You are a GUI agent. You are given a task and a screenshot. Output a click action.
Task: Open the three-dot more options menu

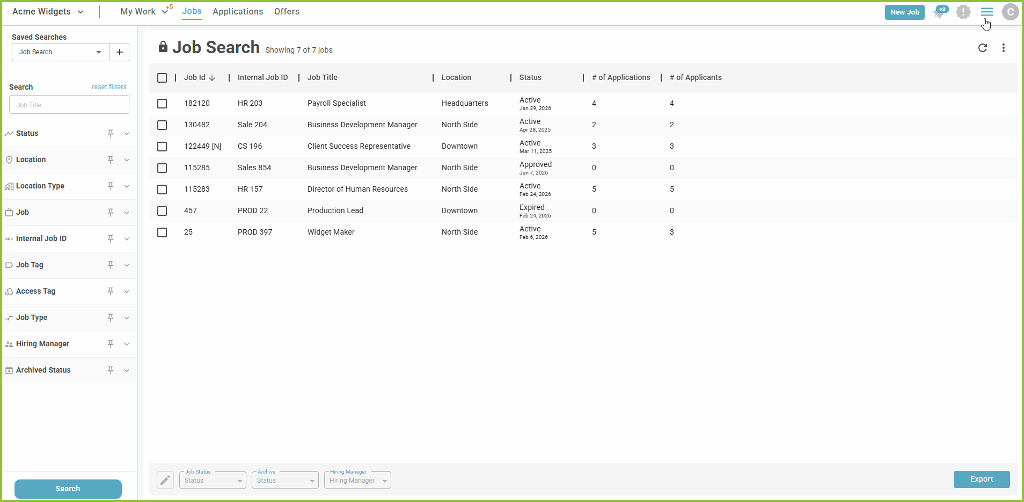[1003, 48]
